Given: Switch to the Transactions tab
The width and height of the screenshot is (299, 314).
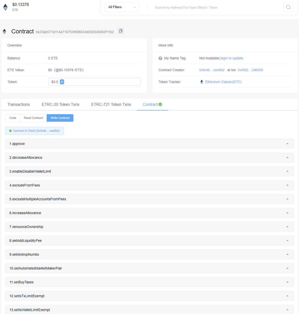Looking at the screenshot, I should pyautogui.click(x=19, y=104).
